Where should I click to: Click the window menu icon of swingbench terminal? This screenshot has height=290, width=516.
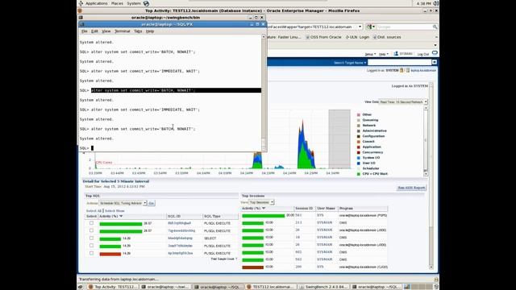tap(81, 18)
